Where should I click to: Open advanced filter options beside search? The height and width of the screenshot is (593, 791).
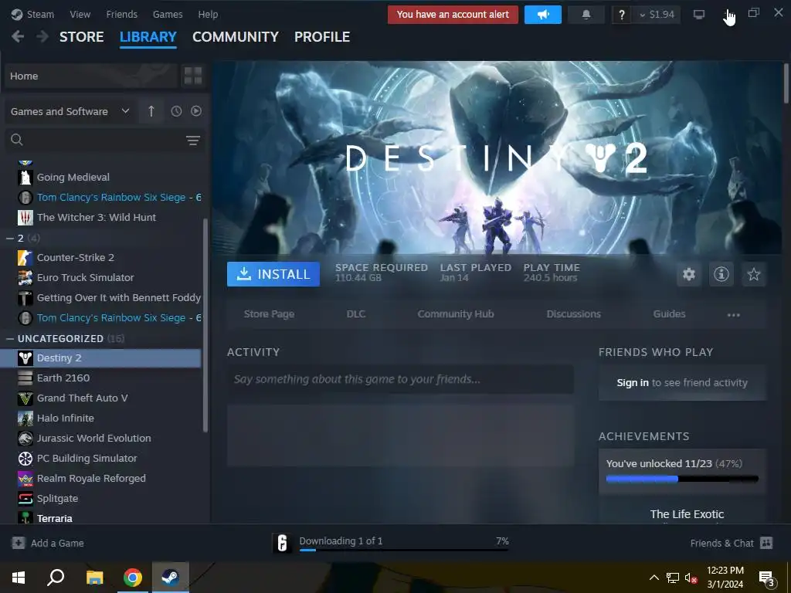[192, 140]
